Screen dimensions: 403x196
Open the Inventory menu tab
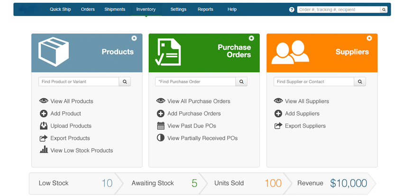click(146, 9)
